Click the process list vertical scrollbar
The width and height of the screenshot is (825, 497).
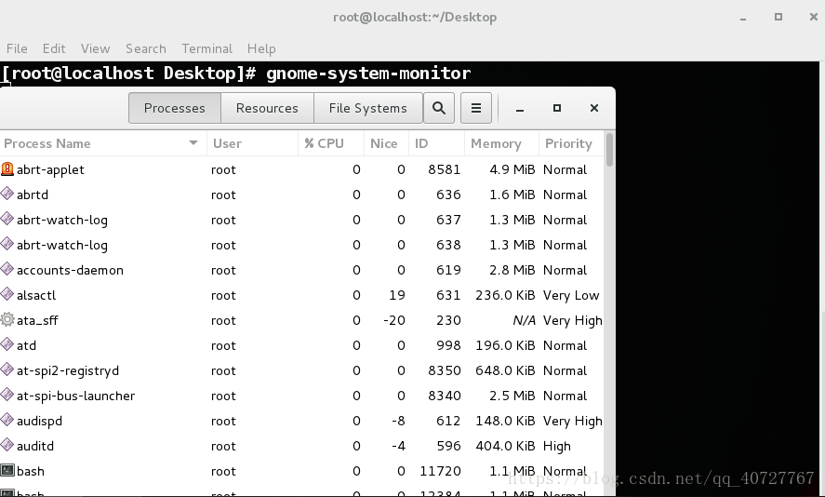tap(610, 150)
